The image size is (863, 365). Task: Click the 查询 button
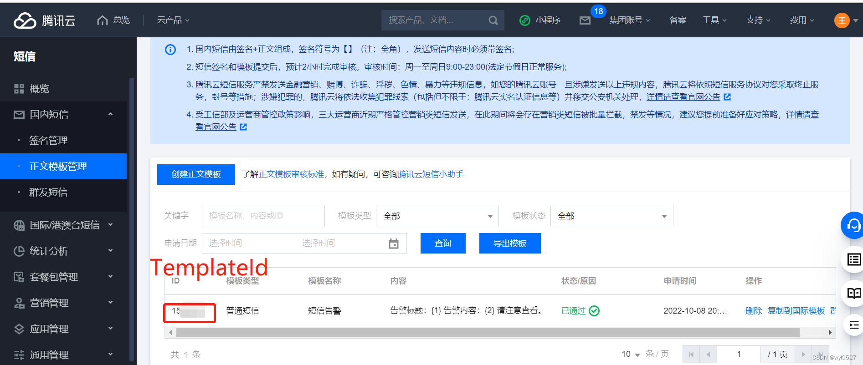tap(443, 243)
